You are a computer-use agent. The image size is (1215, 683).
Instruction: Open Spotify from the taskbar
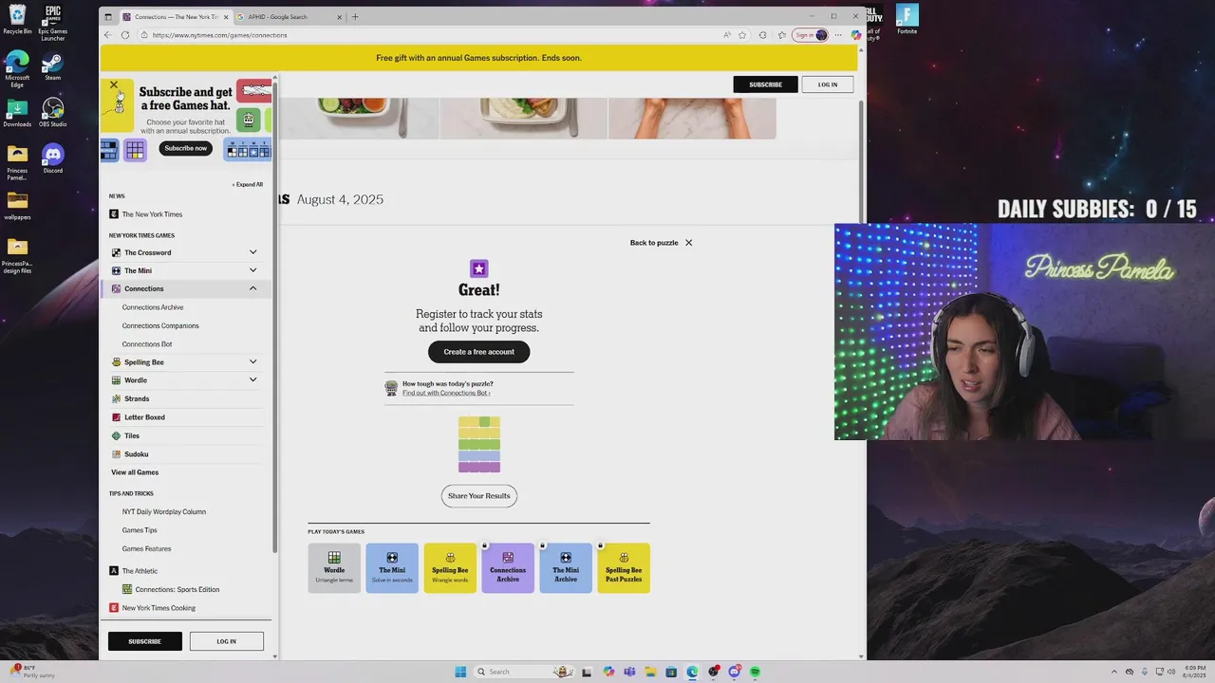[x=756, y=672]
